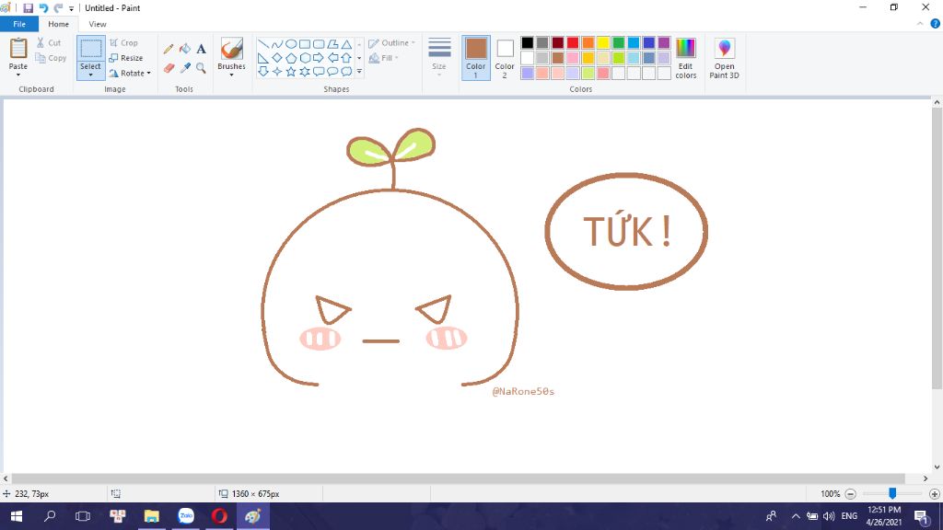Viewport: 943px width, 530px height.
Task: Pick the Right arrow shape
Action: pos(319,58)
